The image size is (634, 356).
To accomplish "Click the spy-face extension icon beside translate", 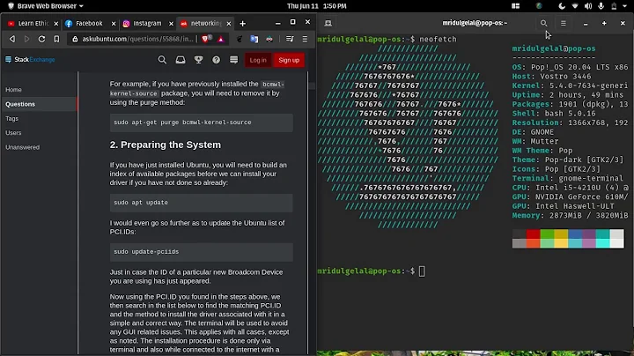I will pos(269,40).
